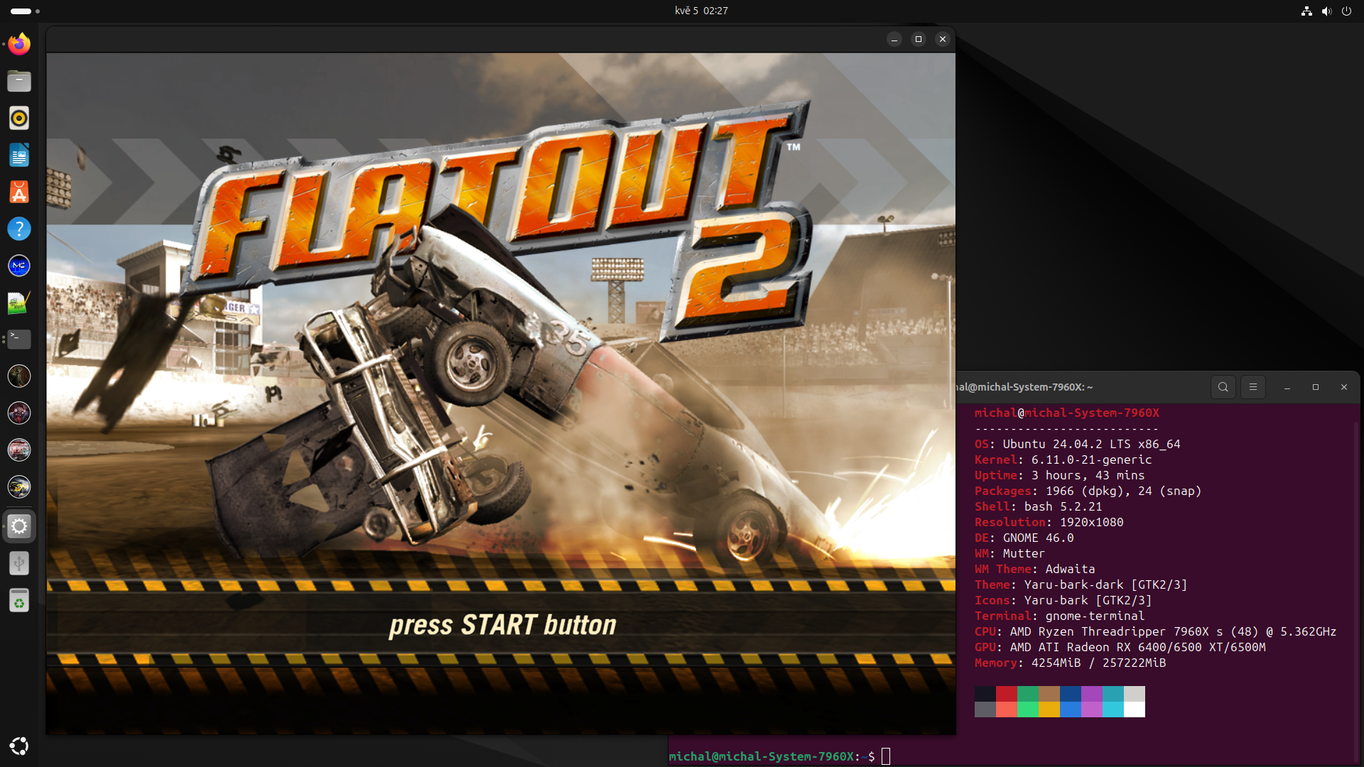
Task: Open the Trash icon in dock
Action: [19, 601]
